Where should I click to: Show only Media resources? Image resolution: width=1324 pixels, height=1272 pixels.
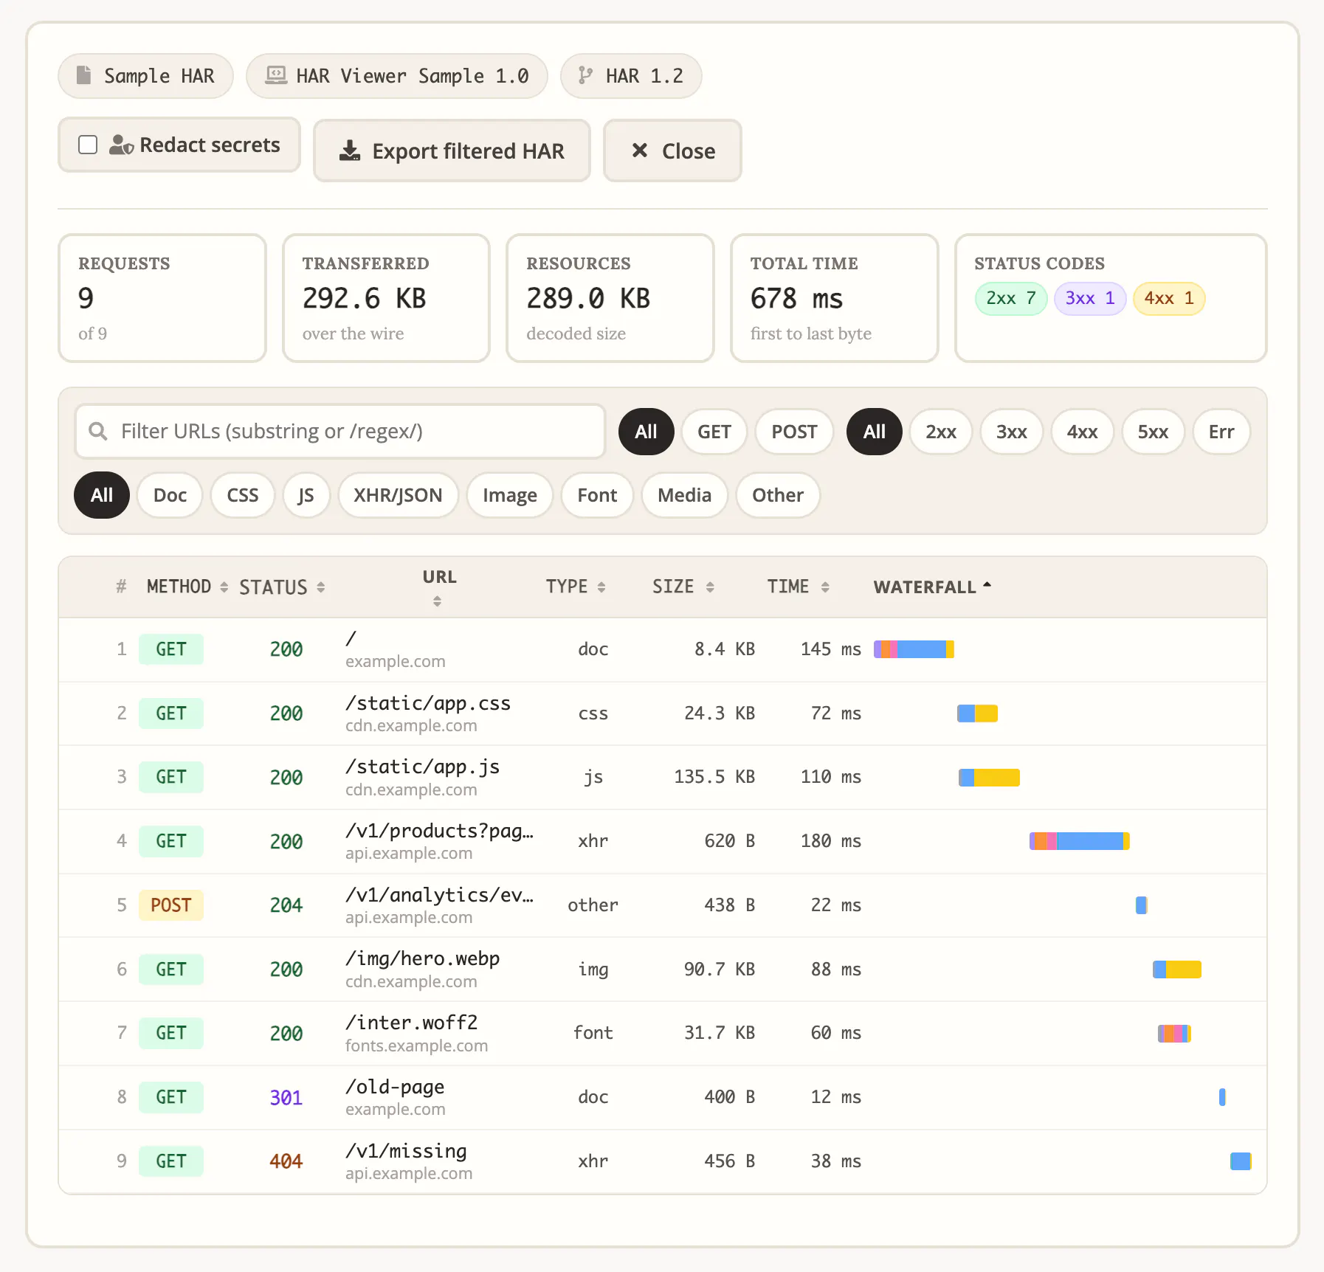684,495
